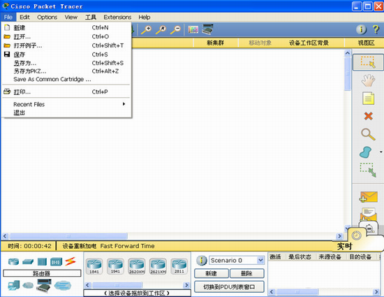Open the drawing palette icon
Screen dimensions: 384x297
pos(193,30)
